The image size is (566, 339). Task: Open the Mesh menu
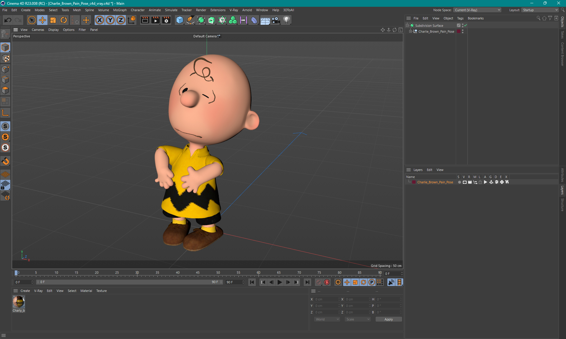point(77,10)
